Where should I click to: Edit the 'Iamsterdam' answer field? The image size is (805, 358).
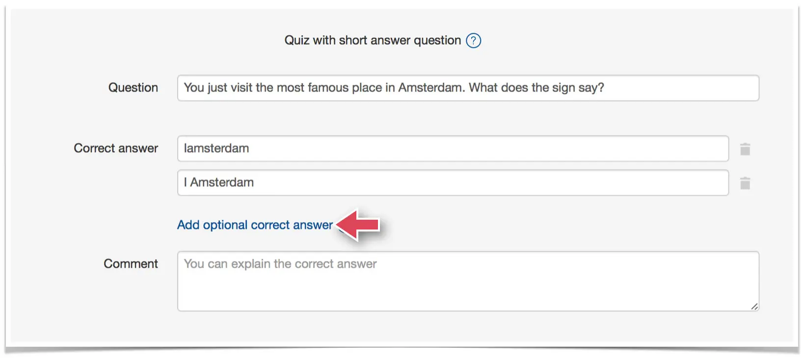[x=453, y=149]
